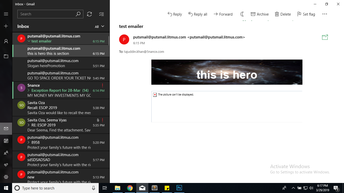Switch to Mail app icon in sidebar
Viewport: 344px width, 193px height.
pos(6,129)
